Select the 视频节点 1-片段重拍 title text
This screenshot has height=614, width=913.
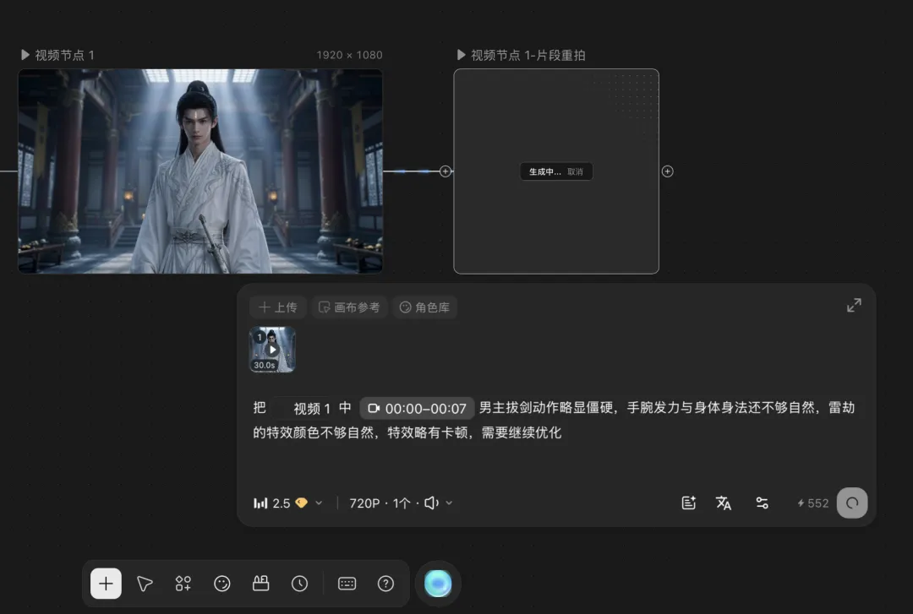coord(528,55)
